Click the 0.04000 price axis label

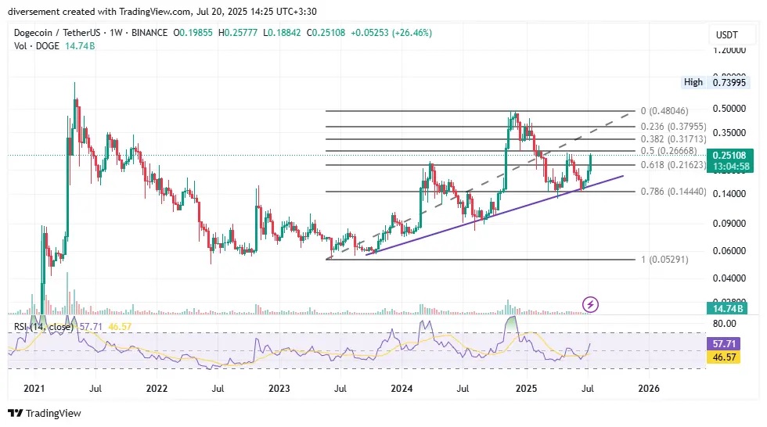click(x=729, y=278)
